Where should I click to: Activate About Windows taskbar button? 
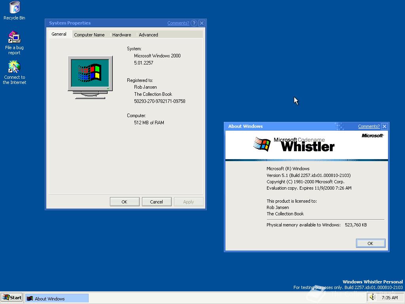[x=57, y=298]
